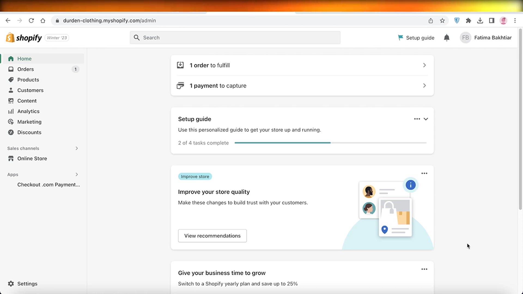Open 'Give your business time' card menu
Image resolution: width=523 pixels, height=294 pixels.
tap(424, 269)
